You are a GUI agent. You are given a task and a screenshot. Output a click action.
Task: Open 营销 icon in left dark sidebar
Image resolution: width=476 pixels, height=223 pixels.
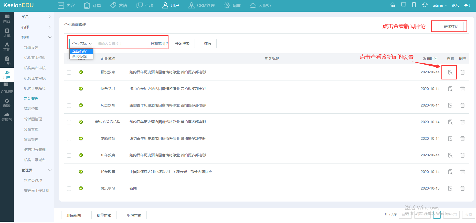(x=7, y=47)
